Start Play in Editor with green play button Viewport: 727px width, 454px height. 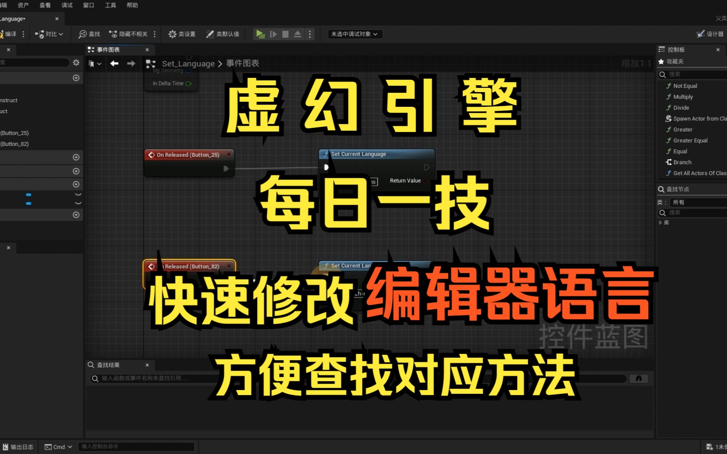tap(260, 34)
